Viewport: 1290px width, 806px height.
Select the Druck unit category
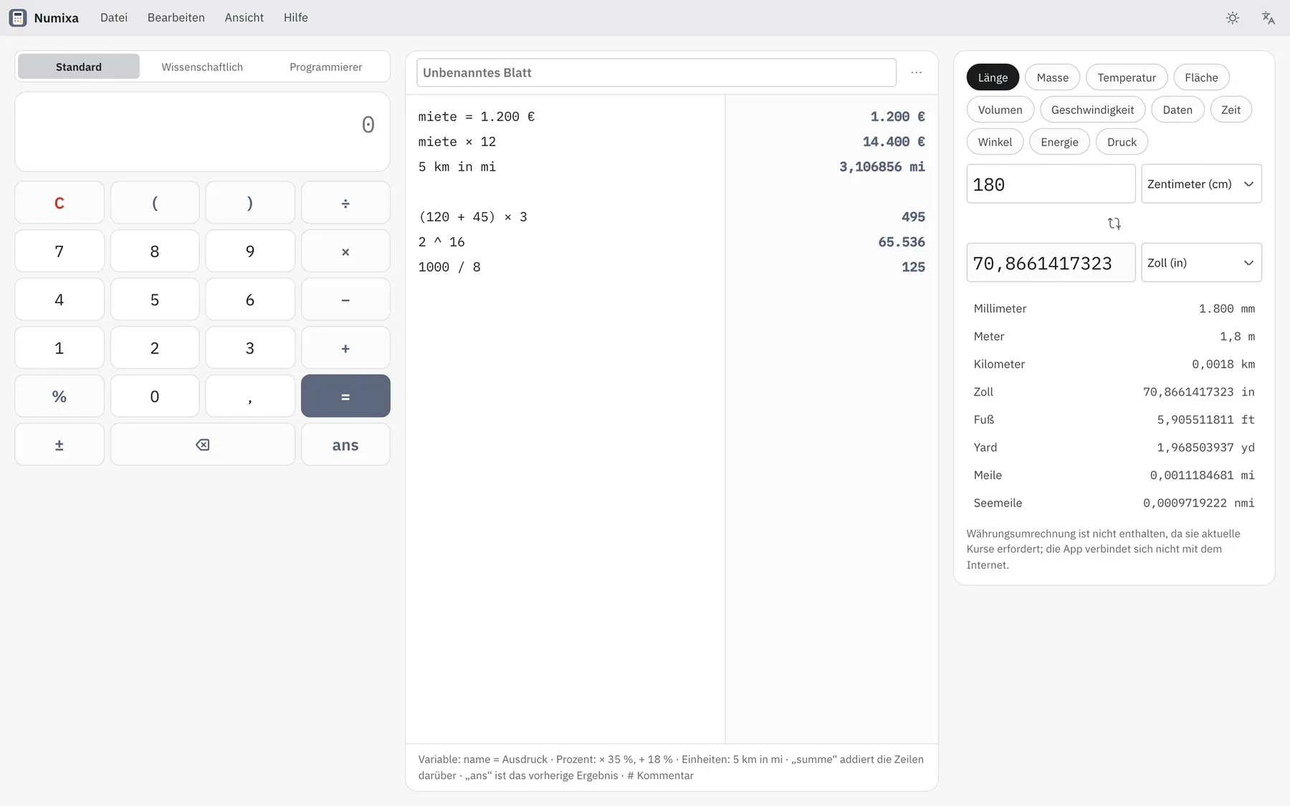pos(1122,142)
